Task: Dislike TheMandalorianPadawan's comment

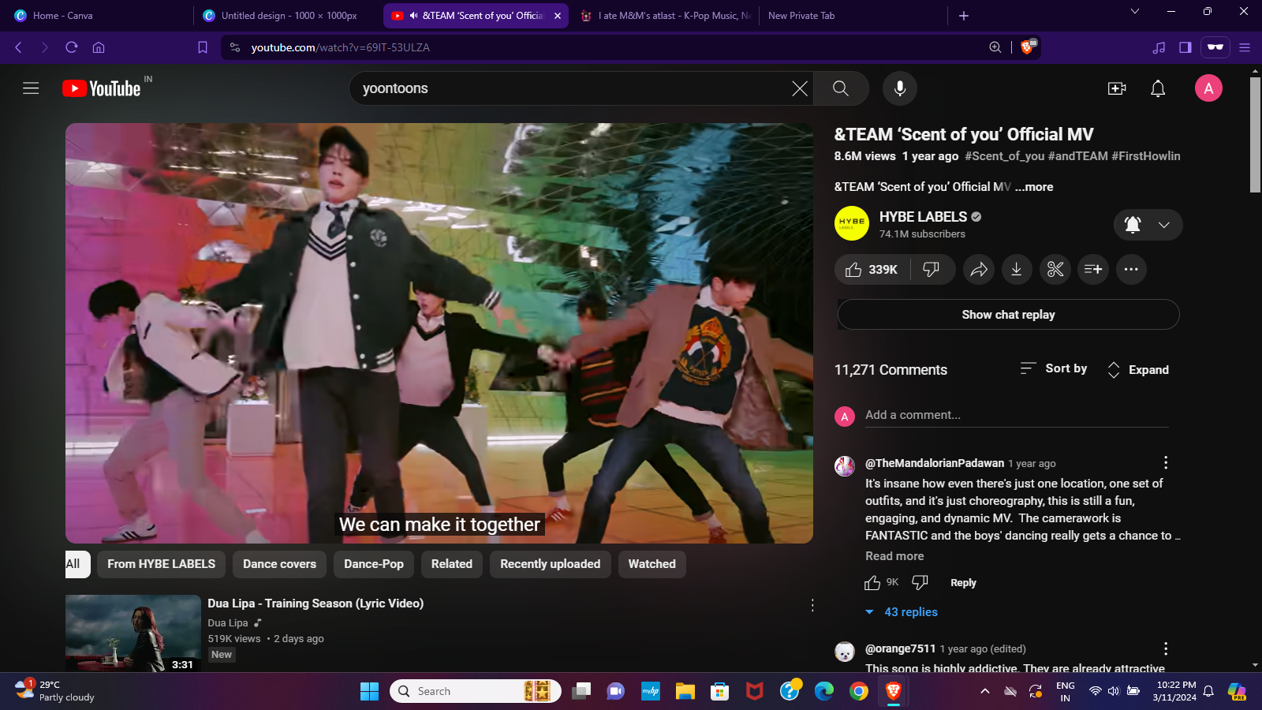Action: point(920,583)
